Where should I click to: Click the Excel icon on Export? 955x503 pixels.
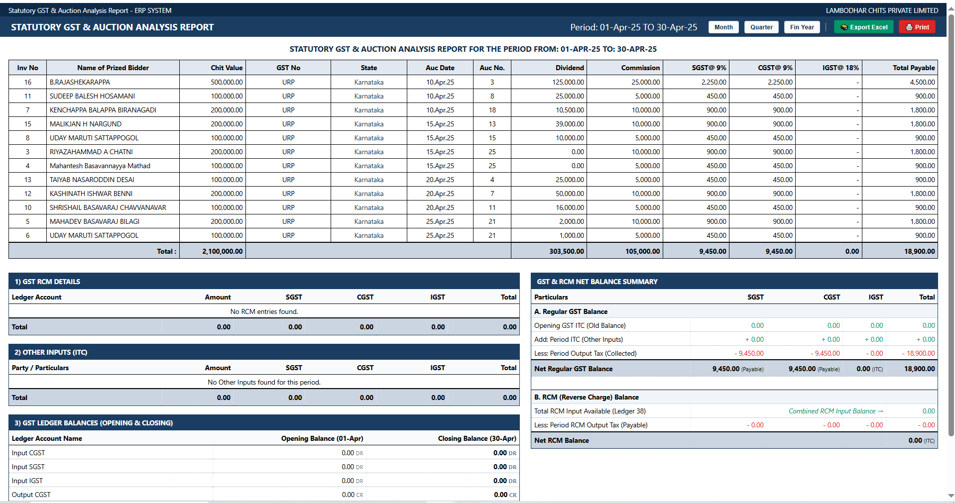point(844,27)
